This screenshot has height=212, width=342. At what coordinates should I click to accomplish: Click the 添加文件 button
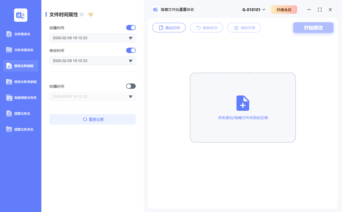pyautogui.click(x=169, y=28)
